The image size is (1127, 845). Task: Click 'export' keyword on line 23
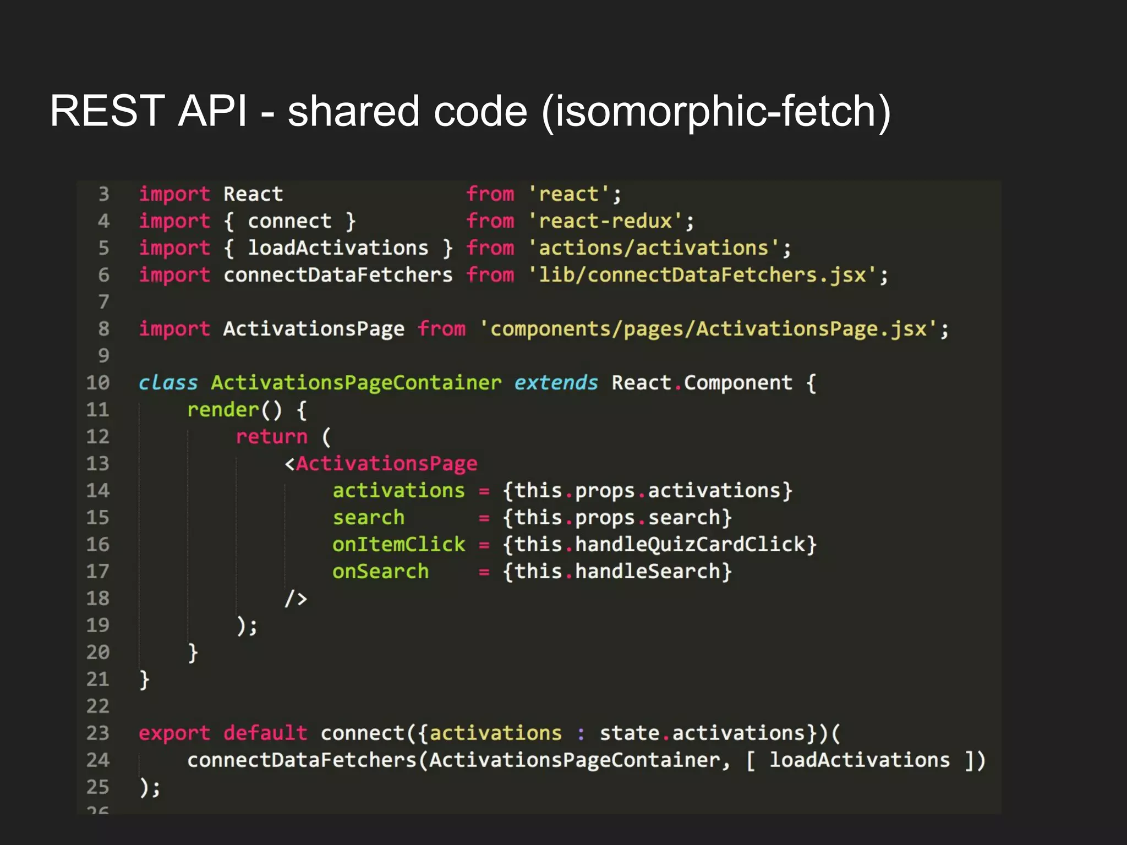(x=174, y=733)
